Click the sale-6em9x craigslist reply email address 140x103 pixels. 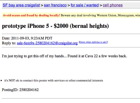pos(47,43)
